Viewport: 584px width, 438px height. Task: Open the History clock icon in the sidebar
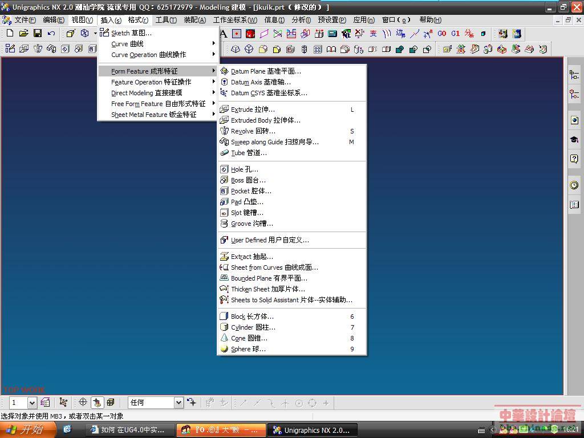[574, 185]
